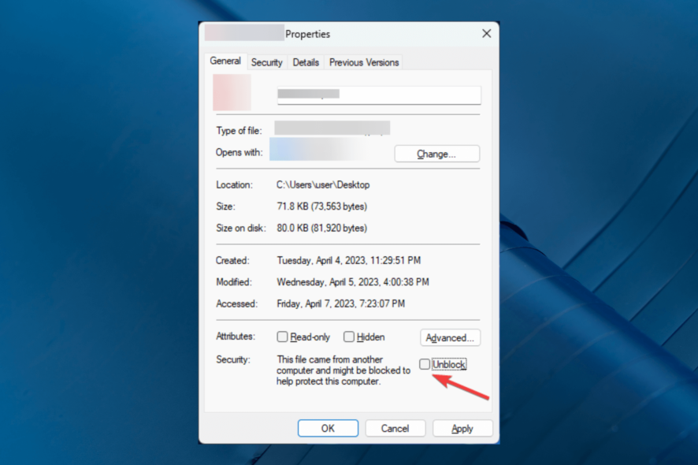Click the security warning message text
Viewport: 698px width, 465px height.
pos(343,370)
